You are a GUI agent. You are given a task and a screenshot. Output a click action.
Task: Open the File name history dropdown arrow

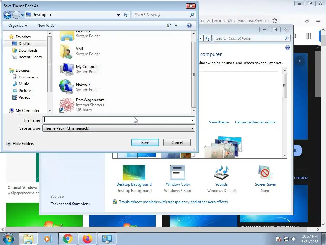coord(192,120)
